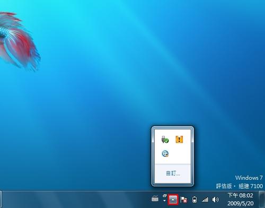
Task: Open the language bar options down arrow
Action: (164, 201)
